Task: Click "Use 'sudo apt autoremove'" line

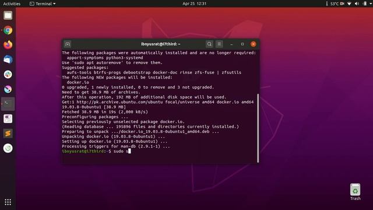Action: point(112,62)
